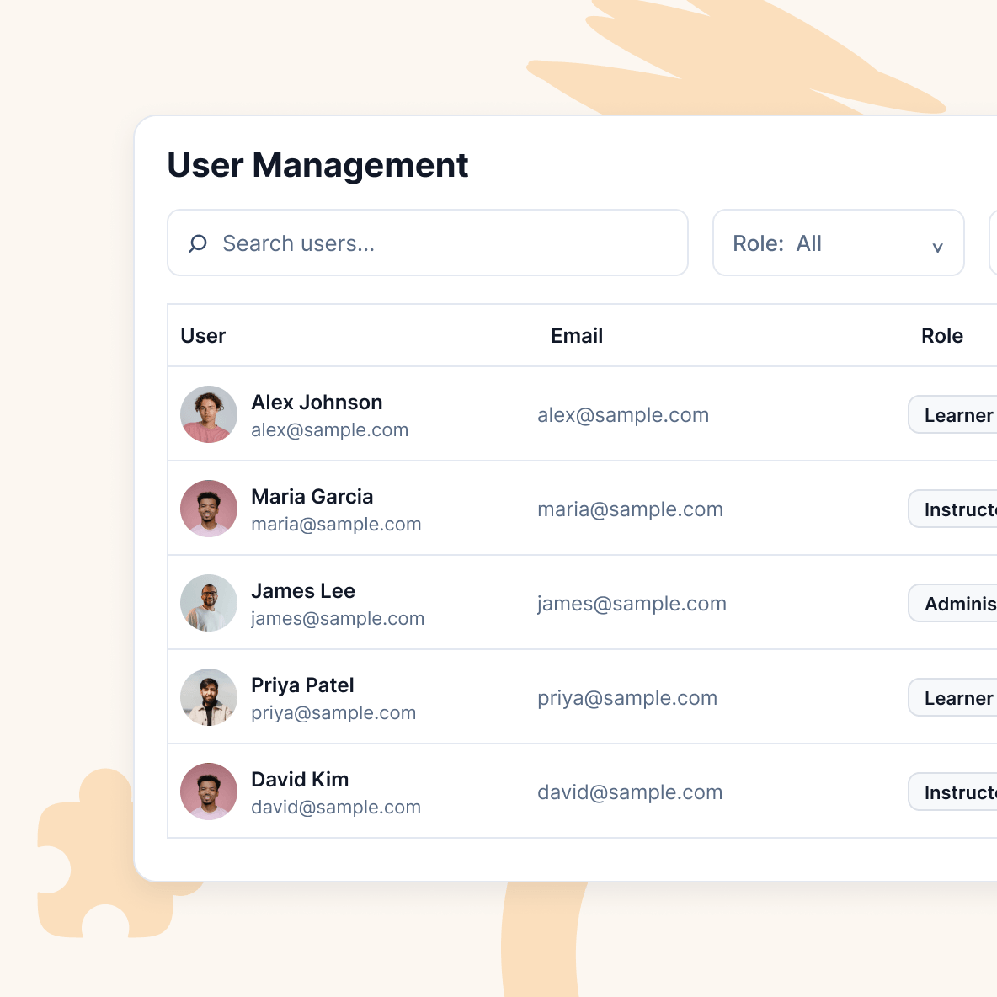Select the James Lee name
The width and height of the screenshot is (997, 997).
point(303,590)
